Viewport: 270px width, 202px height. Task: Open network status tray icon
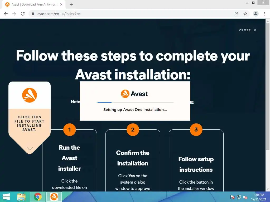click(x=239, y=197)
